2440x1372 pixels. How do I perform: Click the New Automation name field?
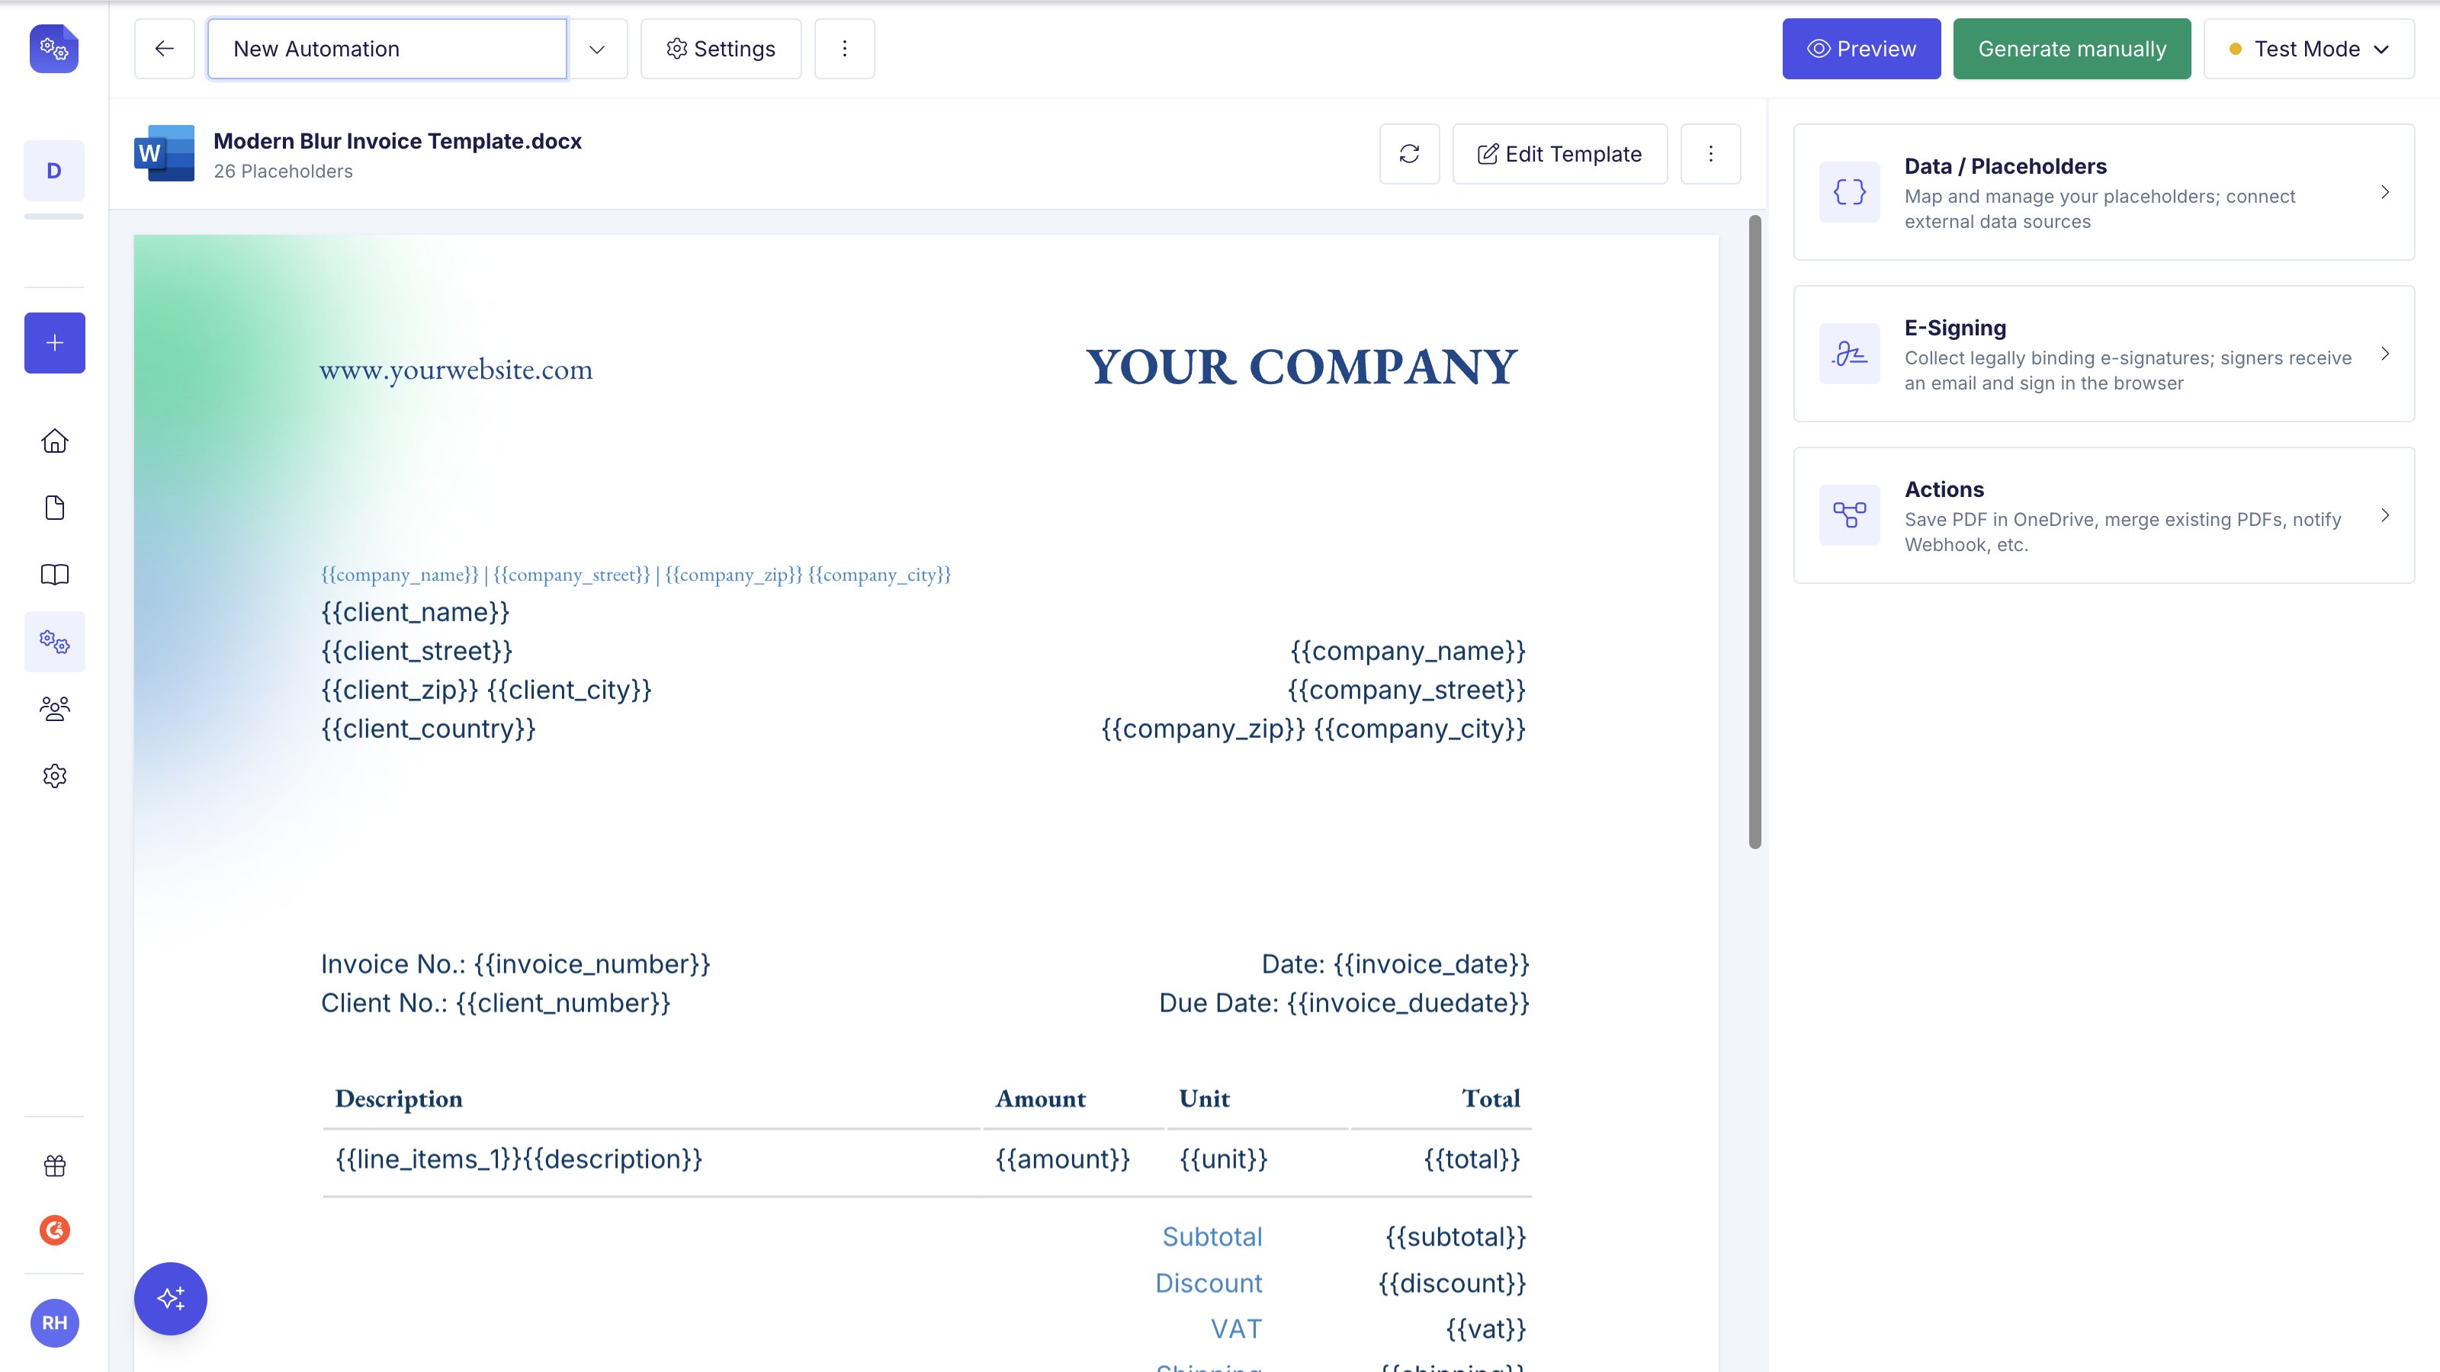(x=387, y=48)
